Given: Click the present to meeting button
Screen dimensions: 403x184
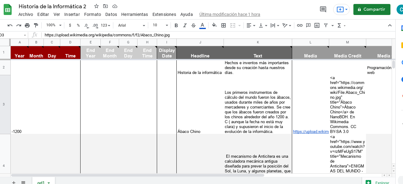Looking at the screenshot, I should (x=340, y=9).
